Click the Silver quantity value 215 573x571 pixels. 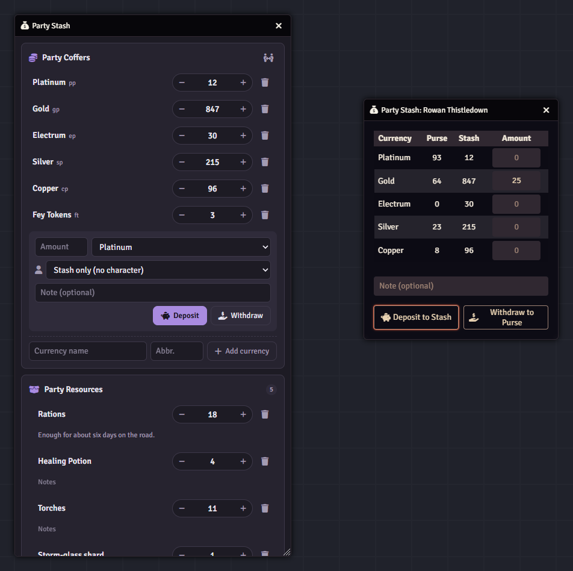[212, 162]
